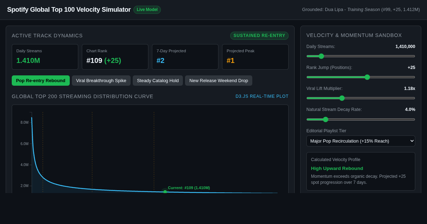Click the VELOCITY & MOMENTUM SANDBOX heading
Viewport: 427px width, 224px height.
[354, 35]
